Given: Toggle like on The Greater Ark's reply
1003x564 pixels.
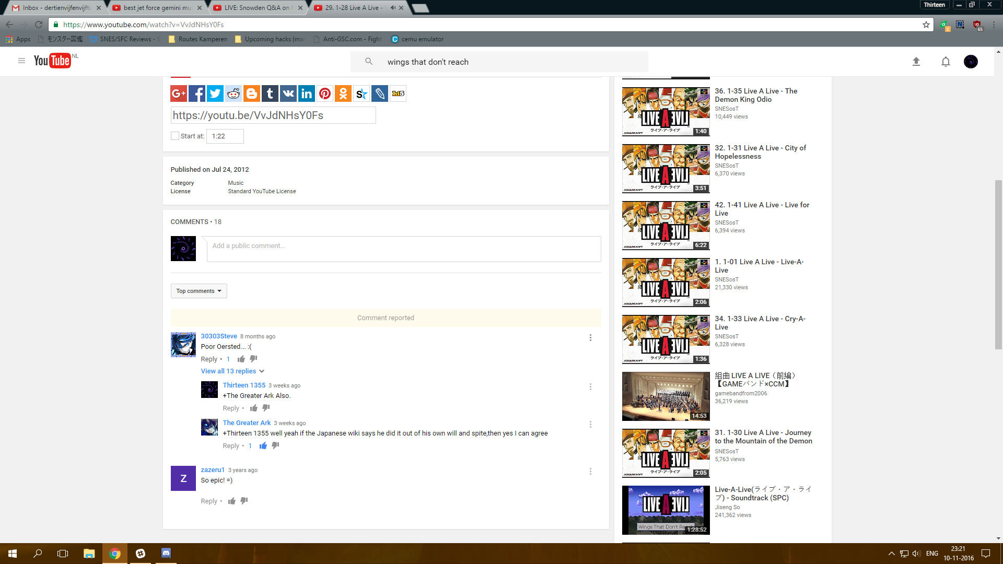Looking at the screenshot, I should point(263,445).
